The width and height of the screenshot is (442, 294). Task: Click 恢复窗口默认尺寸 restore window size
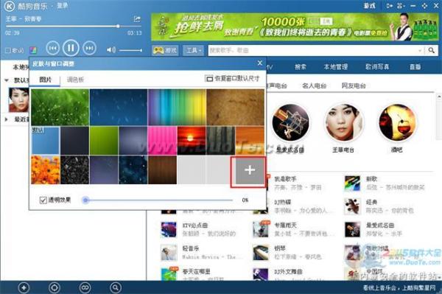232,79
